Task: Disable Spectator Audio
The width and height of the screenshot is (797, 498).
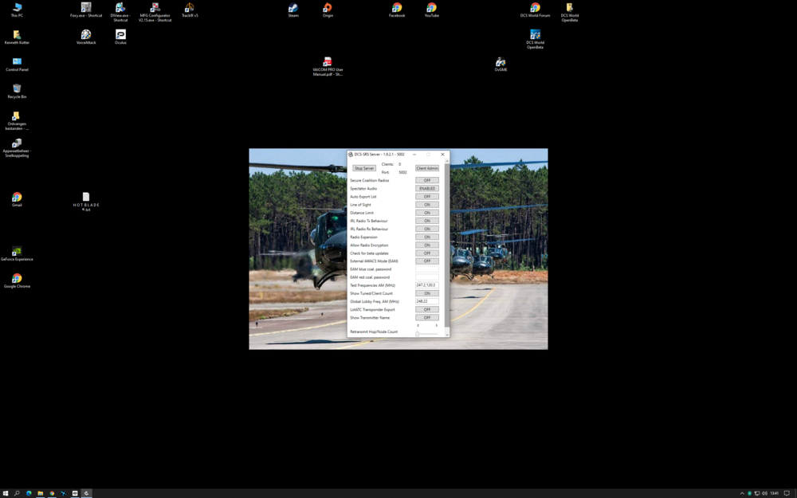Action: 427,188
